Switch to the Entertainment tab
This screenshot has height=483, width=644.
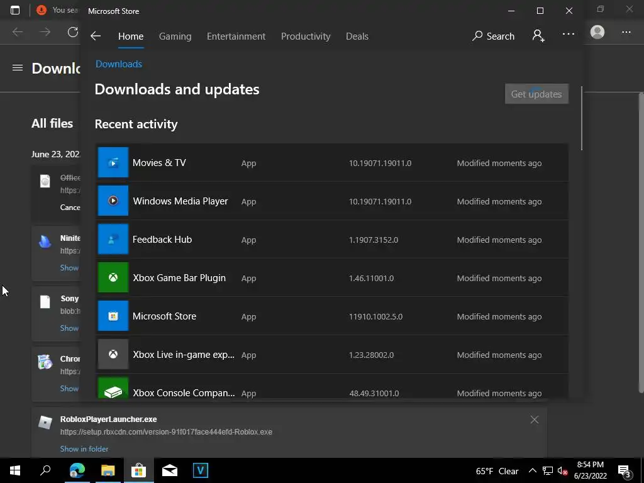[236, 36]
